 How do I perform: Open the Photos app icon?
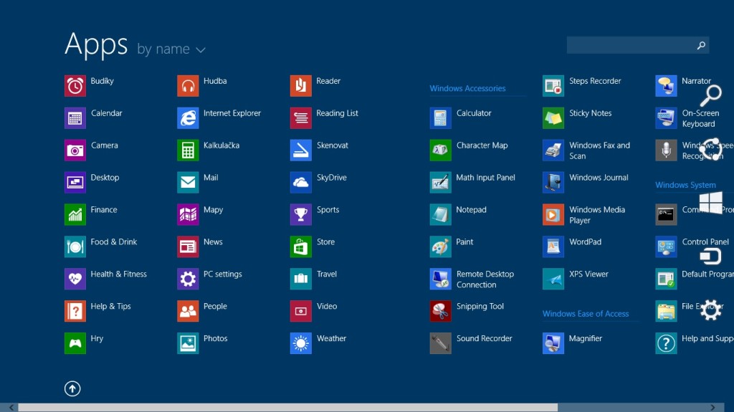pos(188,343)
